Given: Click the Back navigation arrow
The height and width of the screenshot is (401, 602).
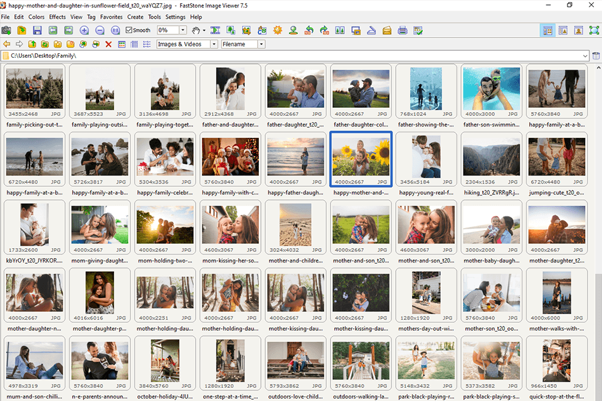Looking at the screenshot, I should [x=6, y=44].
